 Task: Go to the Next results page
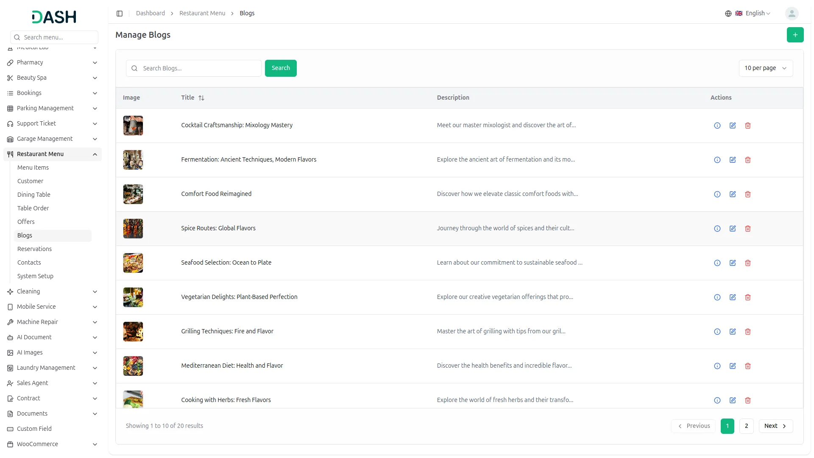pyautogui.click(x=775, y=426)
